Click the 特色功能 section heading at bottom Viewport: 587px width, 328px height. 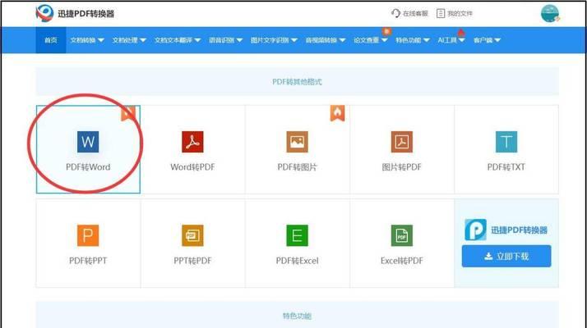click(297, 316)
